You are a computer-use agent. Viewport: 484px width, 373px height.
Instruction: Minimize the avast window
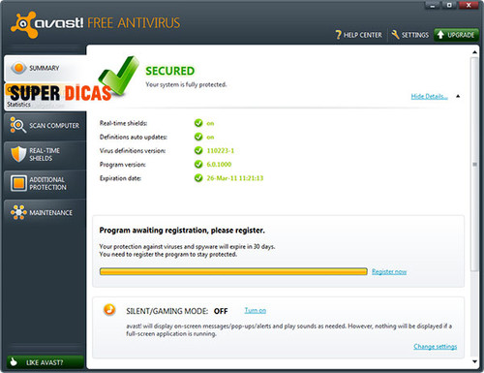(433, 6)
